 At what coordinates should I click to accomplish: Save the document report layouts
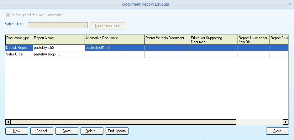click(67, 131)
